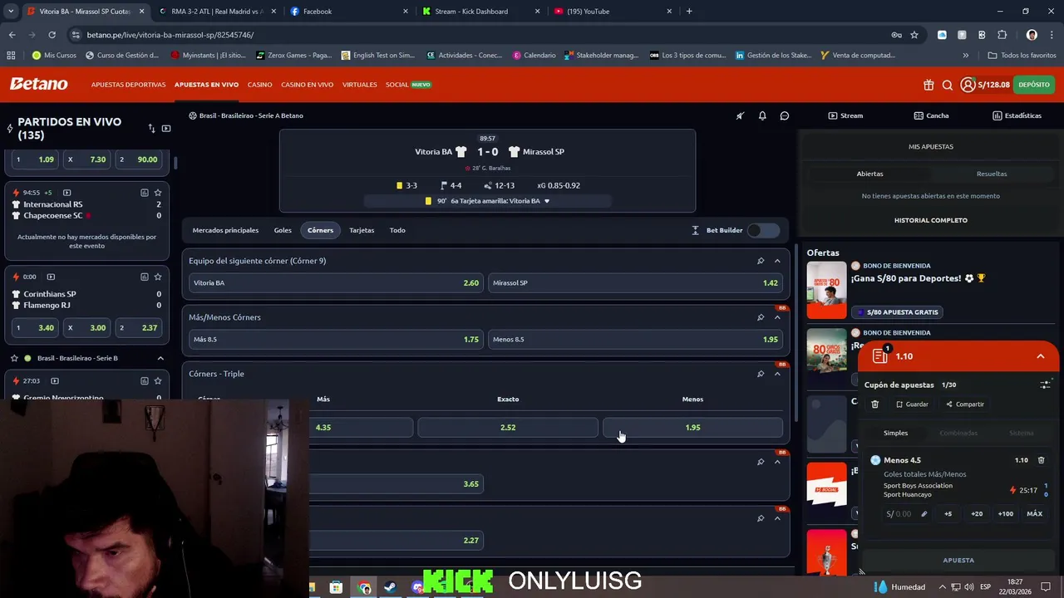The image size is (1064, 598).
Task: Open Gana S/80 para Deportes offer thumbnail
Action: [826, 290]
